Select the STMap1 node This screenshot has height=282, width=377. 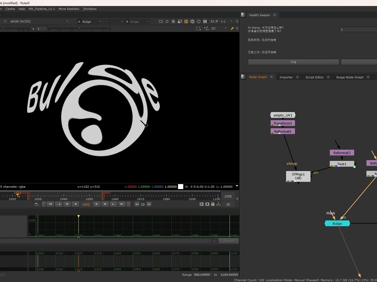(x=298, y=176)
